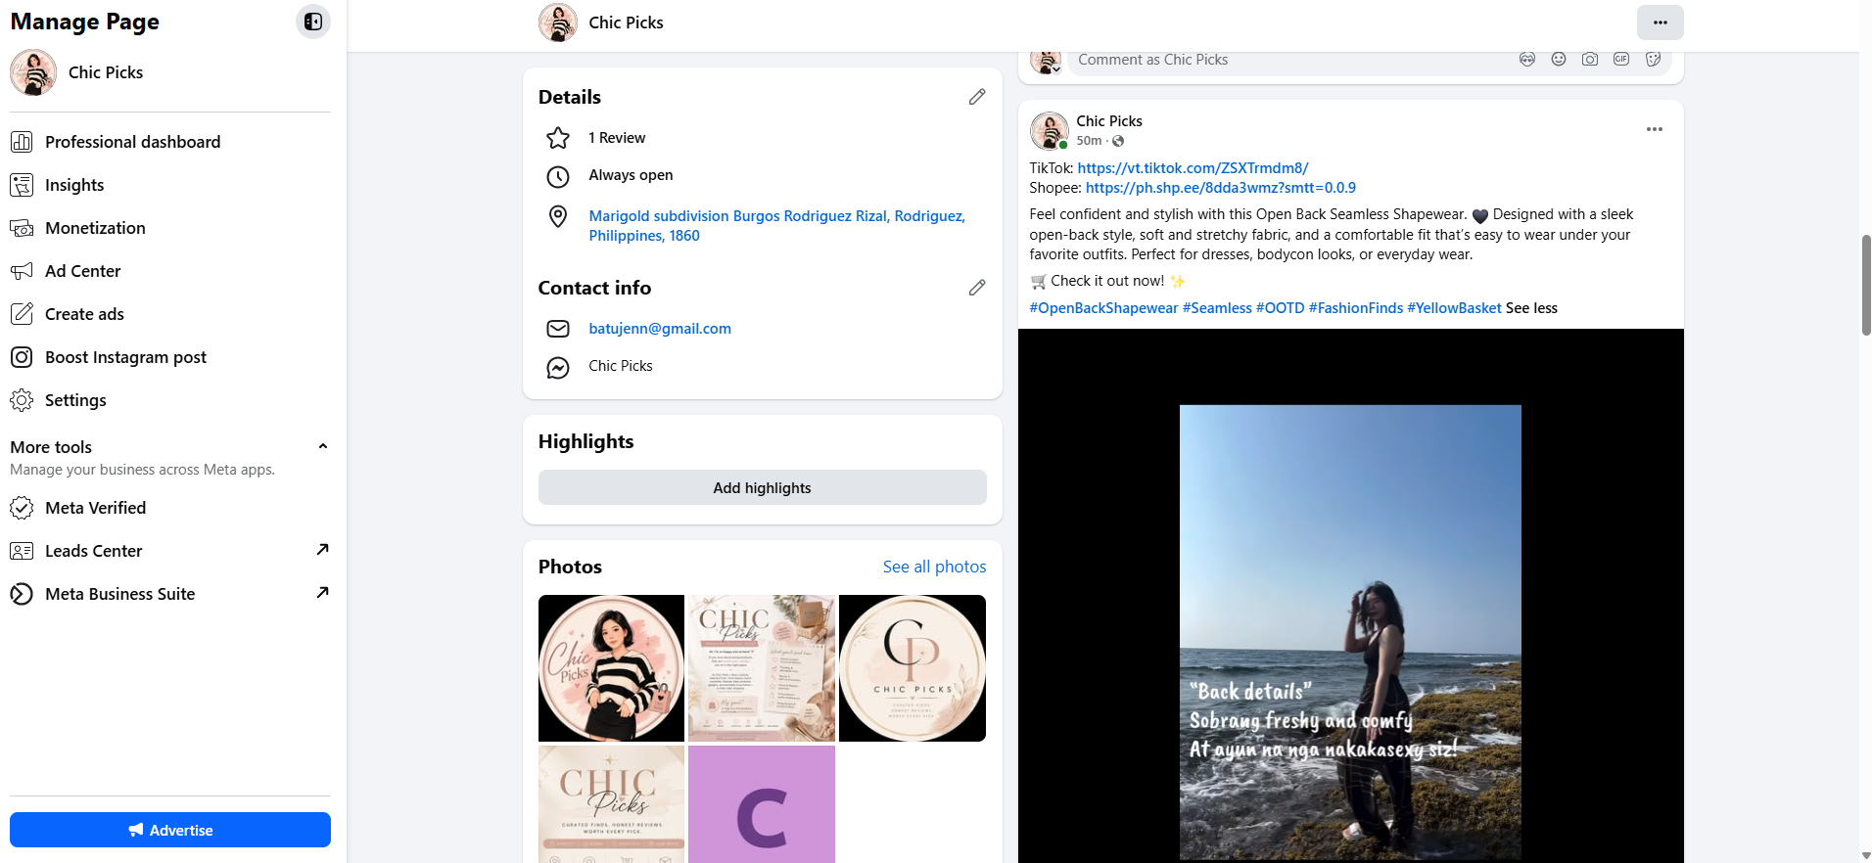Edit Details with the pencil icon
1872x863 pixels.
(x=977, y=97)
